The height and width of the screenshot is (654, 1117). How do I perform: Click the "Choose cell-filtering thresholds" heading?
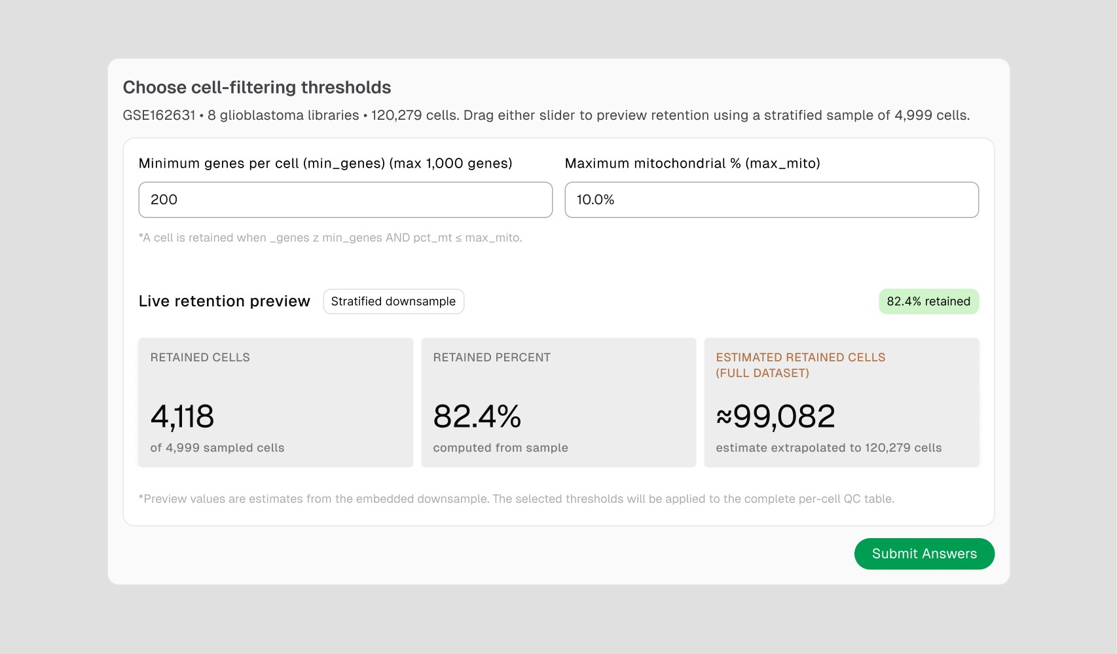tap(257, 87)
